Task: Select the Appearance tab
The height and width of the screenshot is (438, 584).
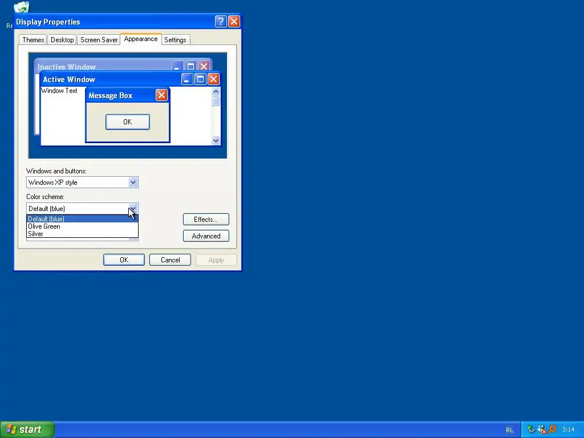Action: (141, 39)
